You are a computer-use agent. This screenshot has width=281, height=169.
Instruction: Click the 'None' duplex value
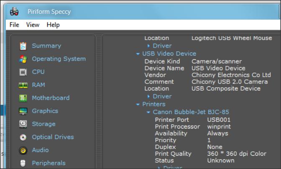click(x=215, y=147)
